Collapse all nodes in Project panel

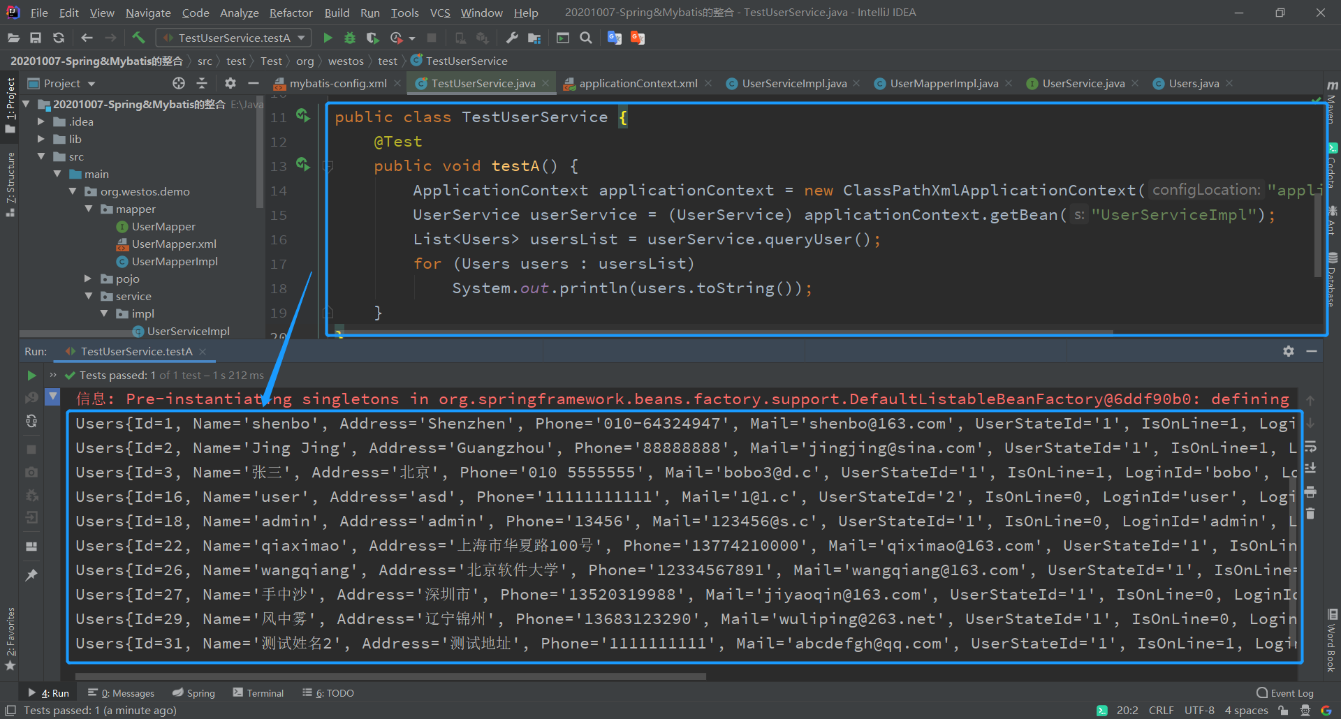(x=202, y=83)
